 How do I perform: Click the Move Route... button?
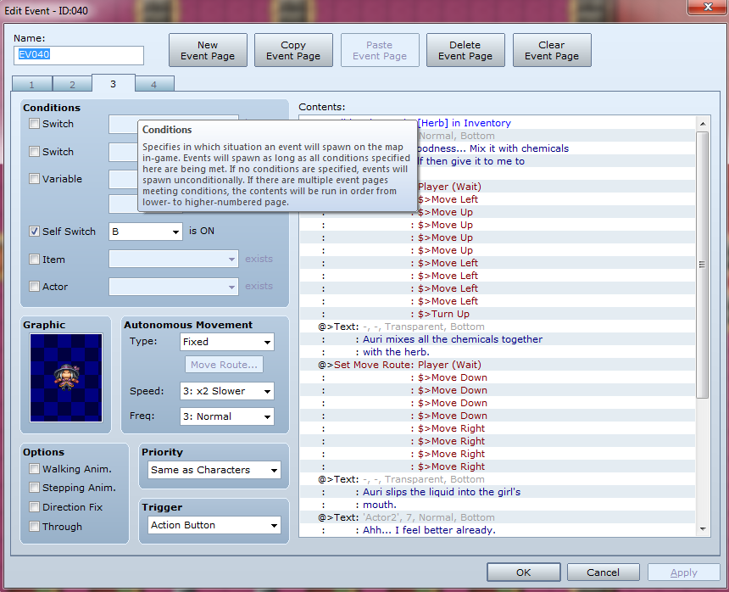(x=224, y=365)
